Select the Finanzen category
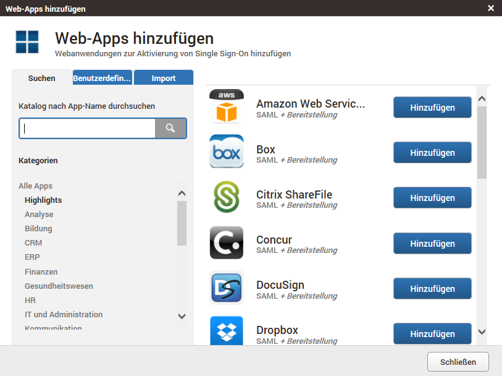The image size is (502, 376). tap(41, 272)
